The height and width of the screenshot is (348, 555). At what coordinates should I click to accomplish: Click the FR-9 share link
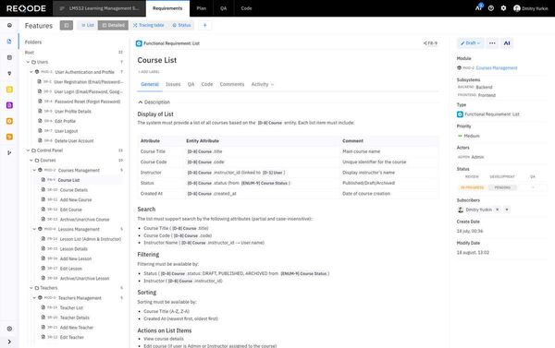click(x=430, y=43)
